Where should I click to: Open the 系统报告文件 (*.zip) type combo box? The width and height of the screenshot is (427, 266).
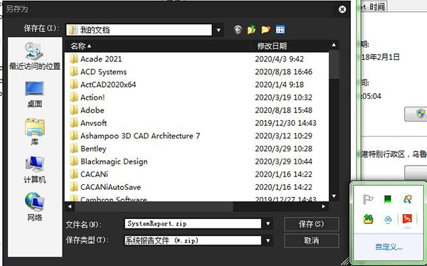(x=193, y=240)
